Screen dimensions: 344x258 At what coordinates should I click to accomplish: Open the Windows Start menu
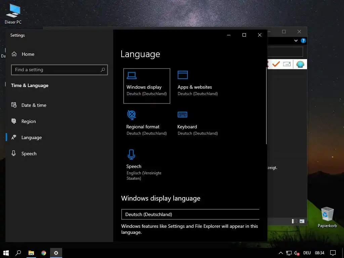point(6,253)
